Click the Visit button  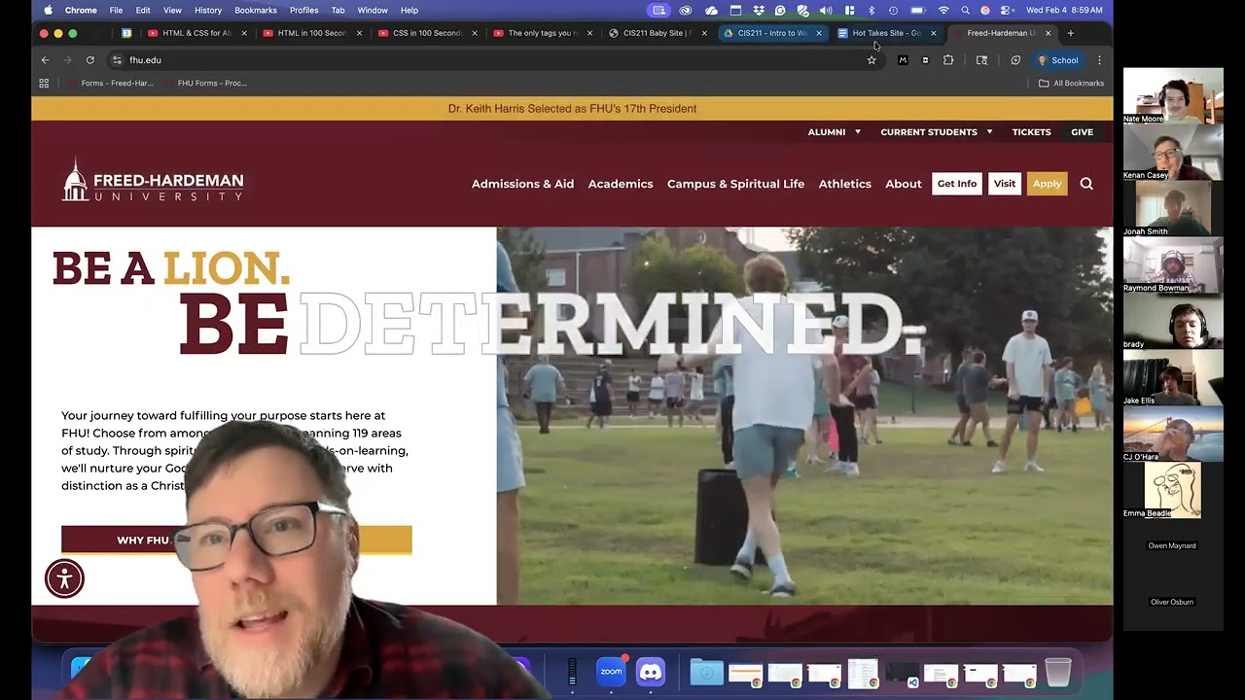[1005, 184]
